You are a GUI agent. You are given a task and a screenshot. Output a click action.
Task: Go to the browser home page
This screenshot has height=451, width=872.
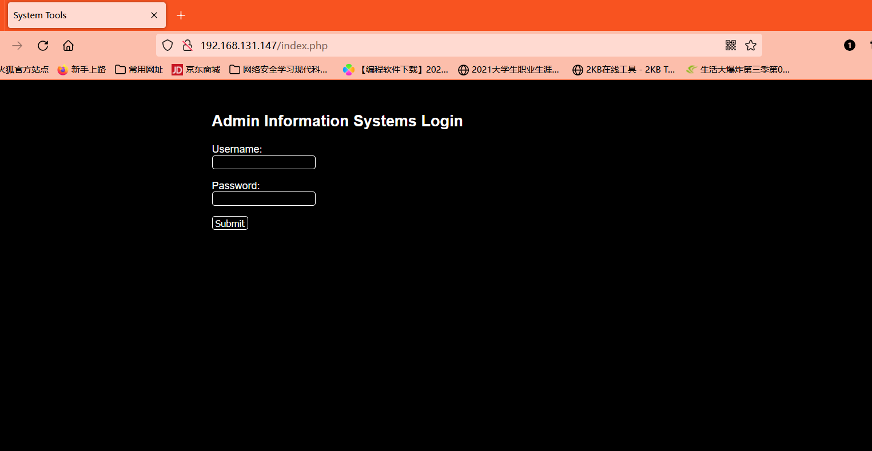coord(68,46)
